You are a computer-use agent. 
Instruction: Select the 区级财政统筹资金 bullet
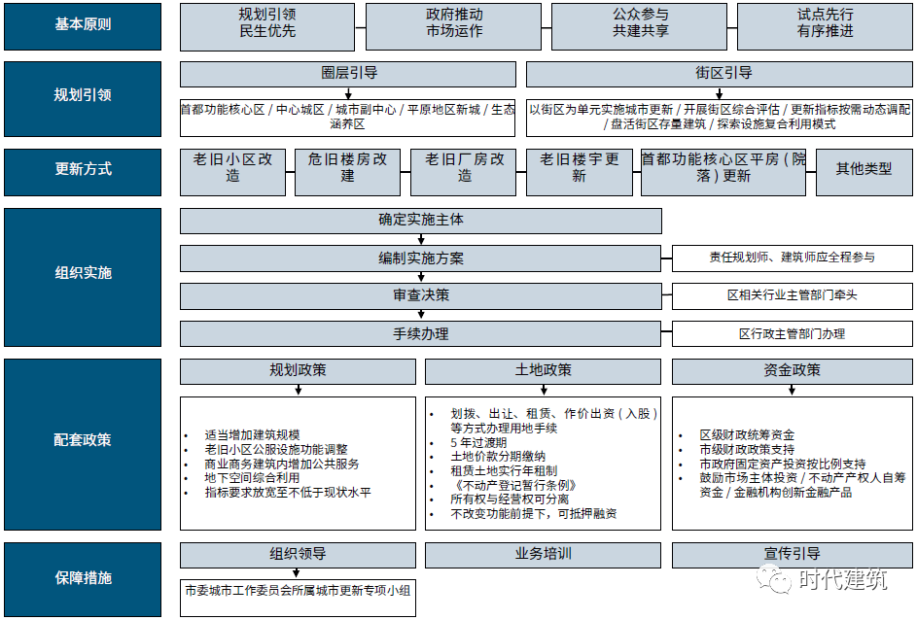(x=747, y=435)
